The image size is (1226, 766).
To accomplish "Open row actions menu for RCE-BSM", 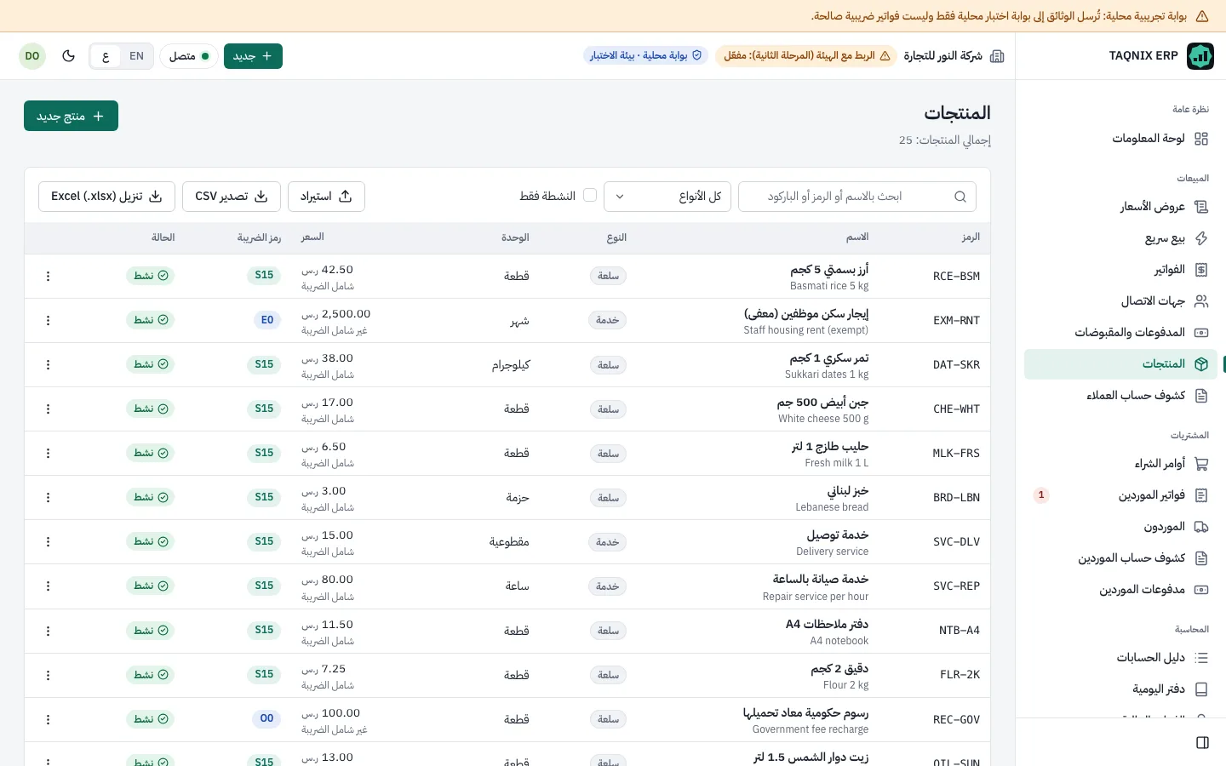I will [x=48, y=276].
